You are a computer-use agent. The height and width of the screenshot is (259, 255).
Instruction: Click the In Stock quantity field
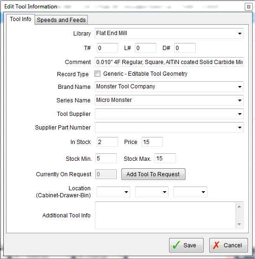point(107,142)
